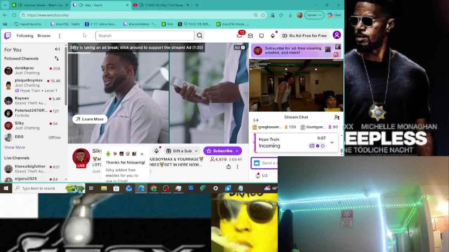Go to the Browse nav item
Screen dimensions: 449x252
[x=44, y=36]
